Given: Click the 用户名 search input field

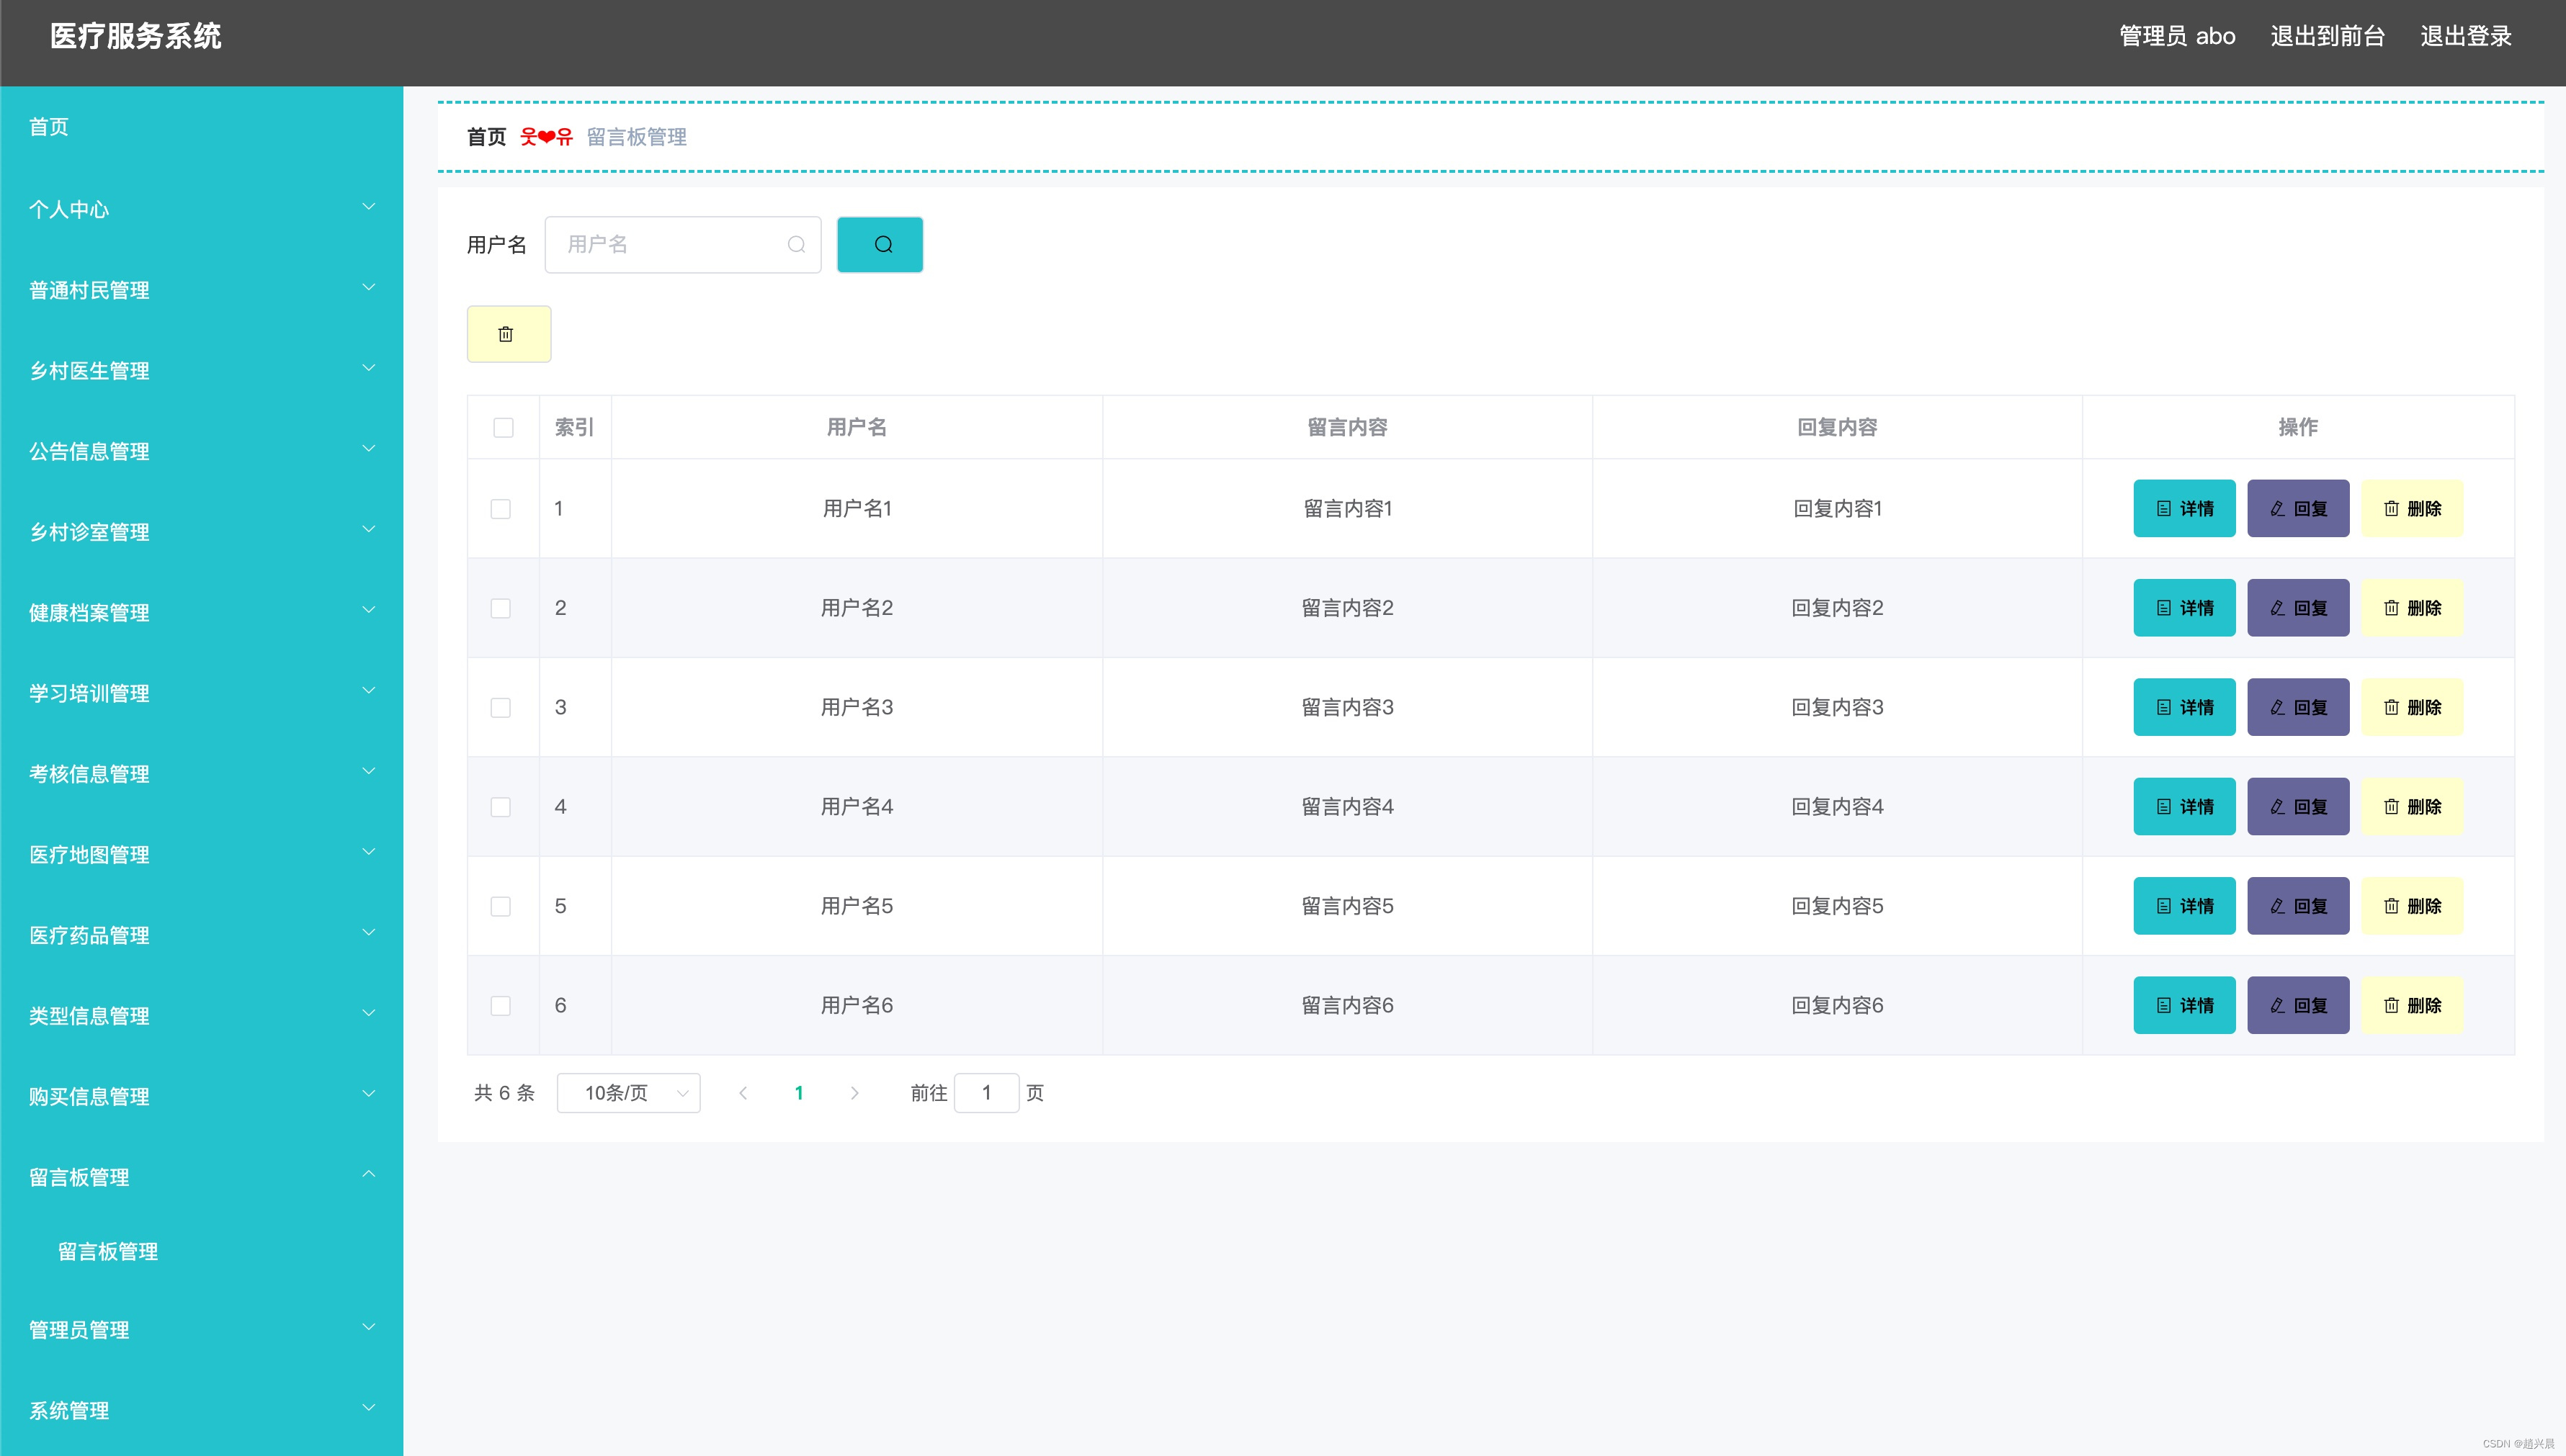Looking at the screenshot, I should 682,245.
